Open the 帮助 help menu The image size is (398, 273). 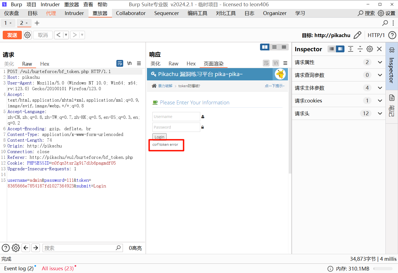(x=102, y=4)
